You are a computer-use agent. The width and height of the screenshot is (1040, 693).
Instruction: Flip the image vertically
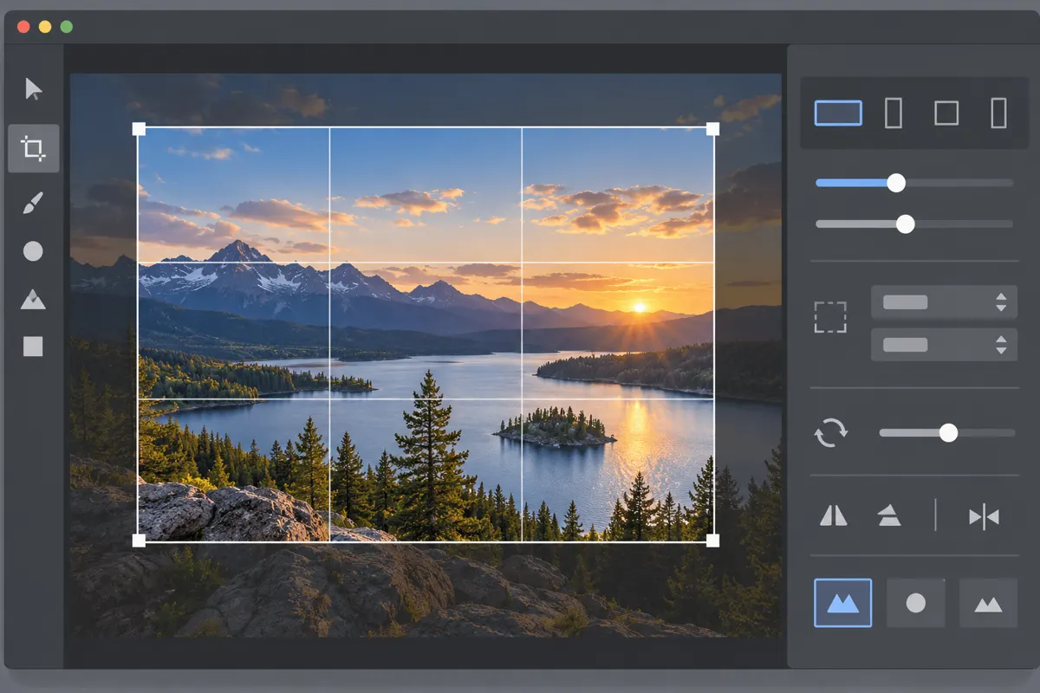(x=889, y=516)
